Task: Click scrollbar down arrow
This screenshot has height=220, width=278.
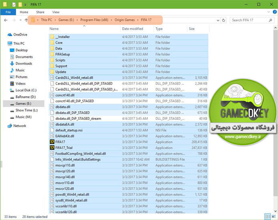Action: point(275,211)
